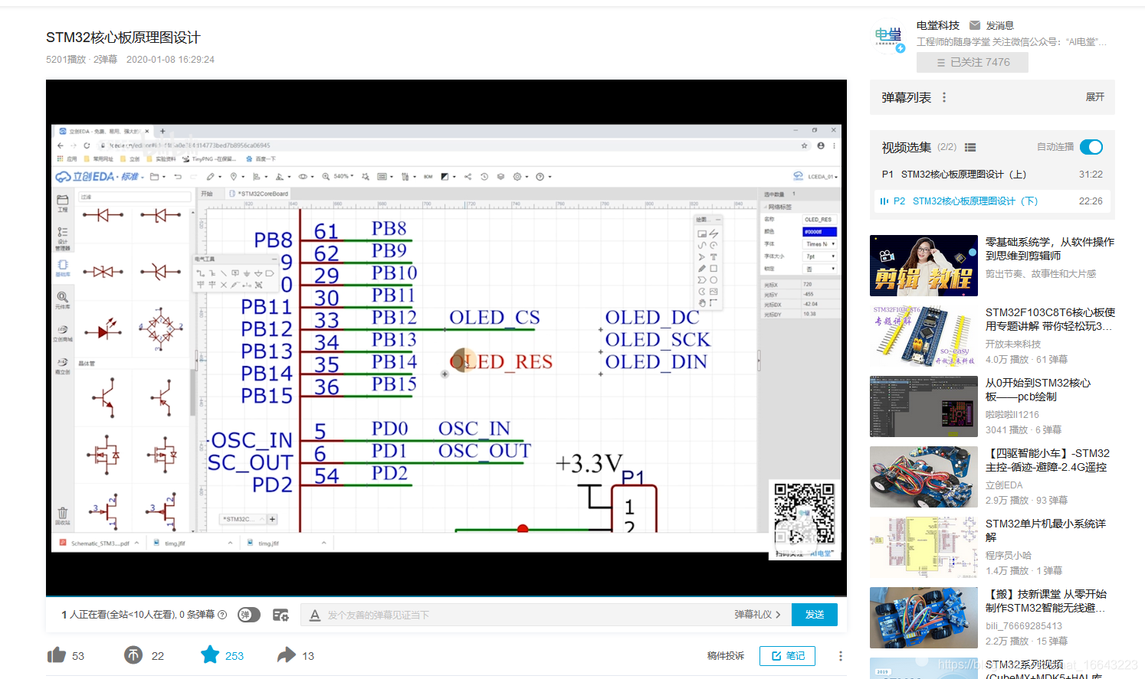Viewport: 1145px width, 679px height.
Task: Switch 视频选集 to list view icon
Action: (x=970, y=148)
